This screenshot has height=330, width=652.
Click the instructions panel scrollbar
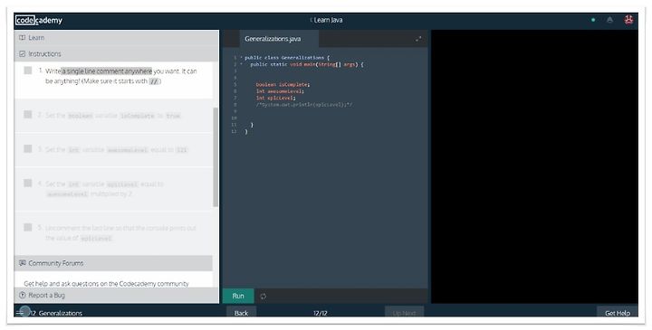click(216, 157)
